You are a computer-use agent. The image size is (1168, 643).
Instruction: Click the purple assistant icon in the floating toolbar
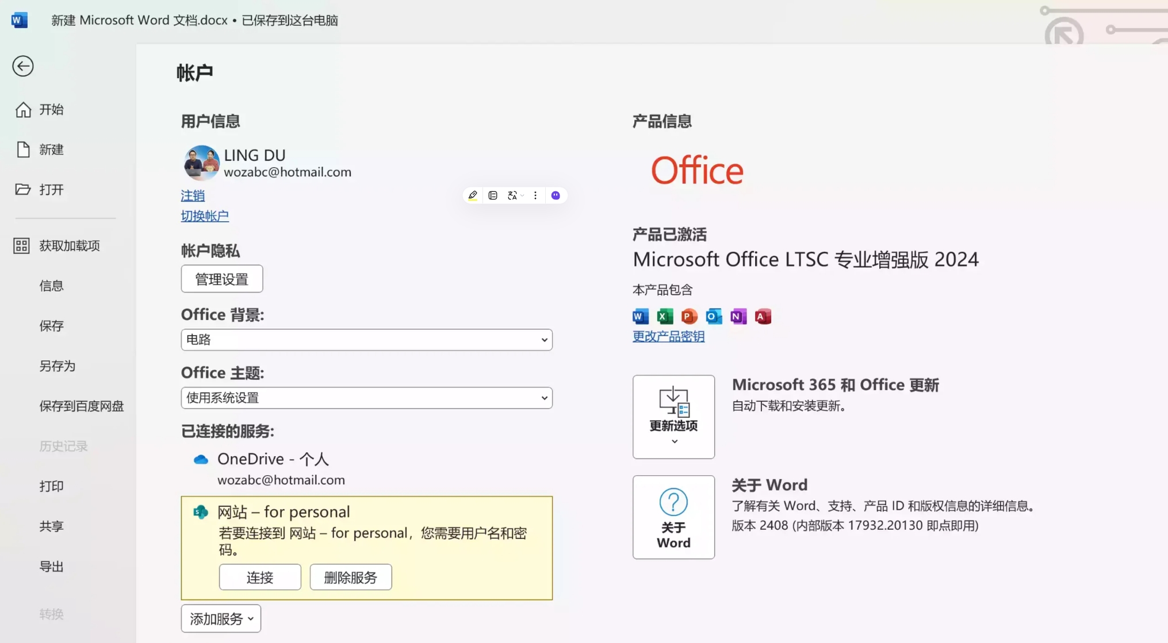(556, 195)
